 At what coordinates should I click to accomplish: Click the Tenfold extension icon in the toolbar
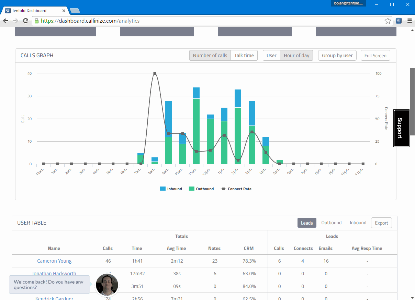[398, 21]
